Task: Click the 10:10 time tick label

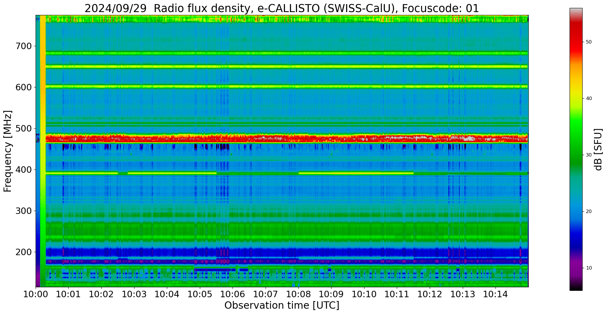Action: 364,294
